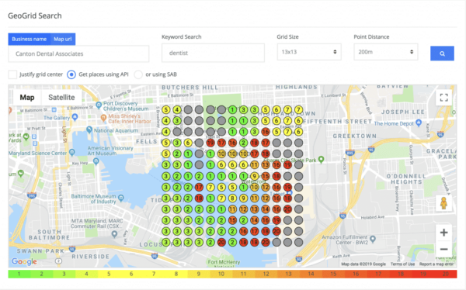Click The Home Depot shopping pin

tap(419, 123)
